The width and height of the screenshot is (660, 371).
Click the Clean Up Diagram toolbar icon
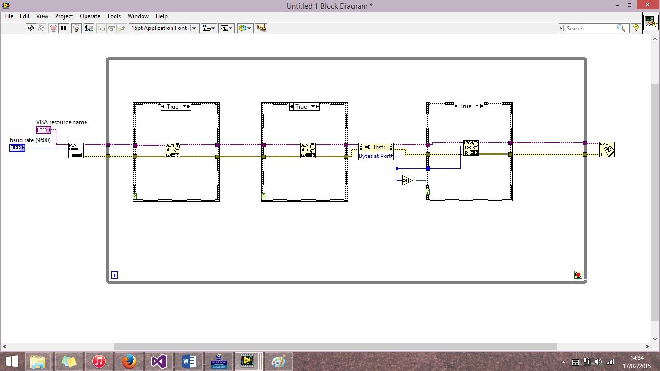(261, 28)
